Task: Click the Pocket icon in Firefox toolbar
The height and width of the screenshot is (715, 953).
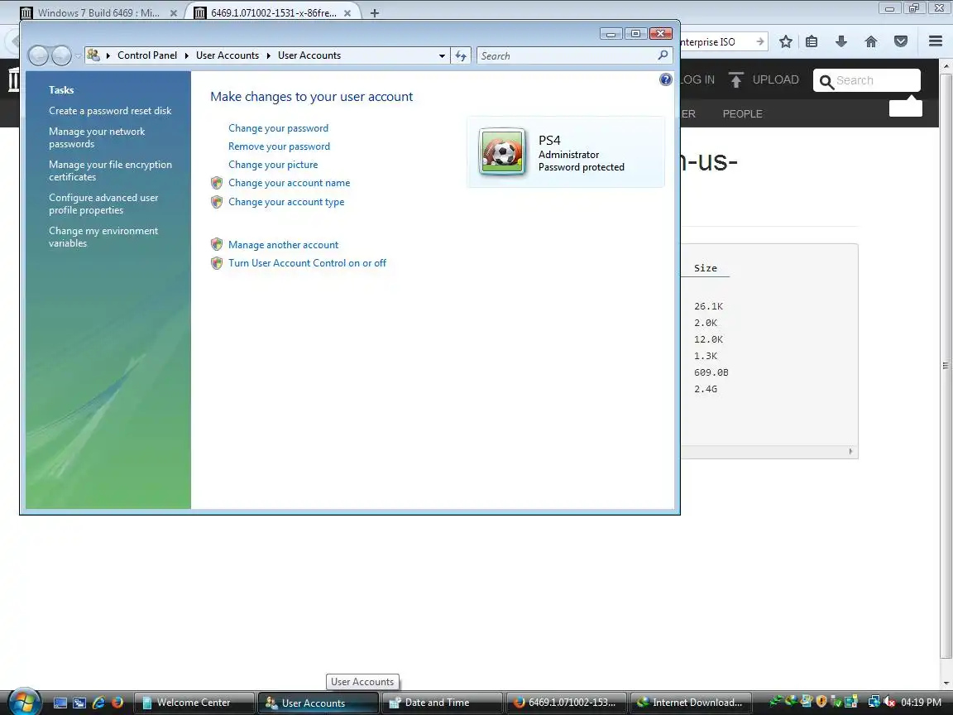Action: coord(901,41)
